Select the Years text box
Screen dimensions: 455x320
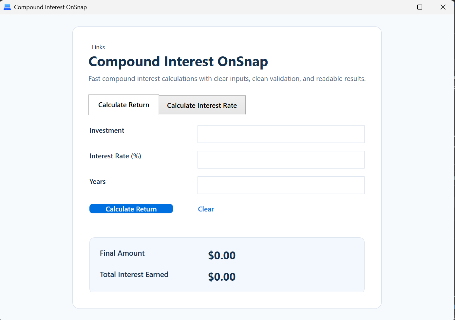pyautogui.click(x=281, y=185)
